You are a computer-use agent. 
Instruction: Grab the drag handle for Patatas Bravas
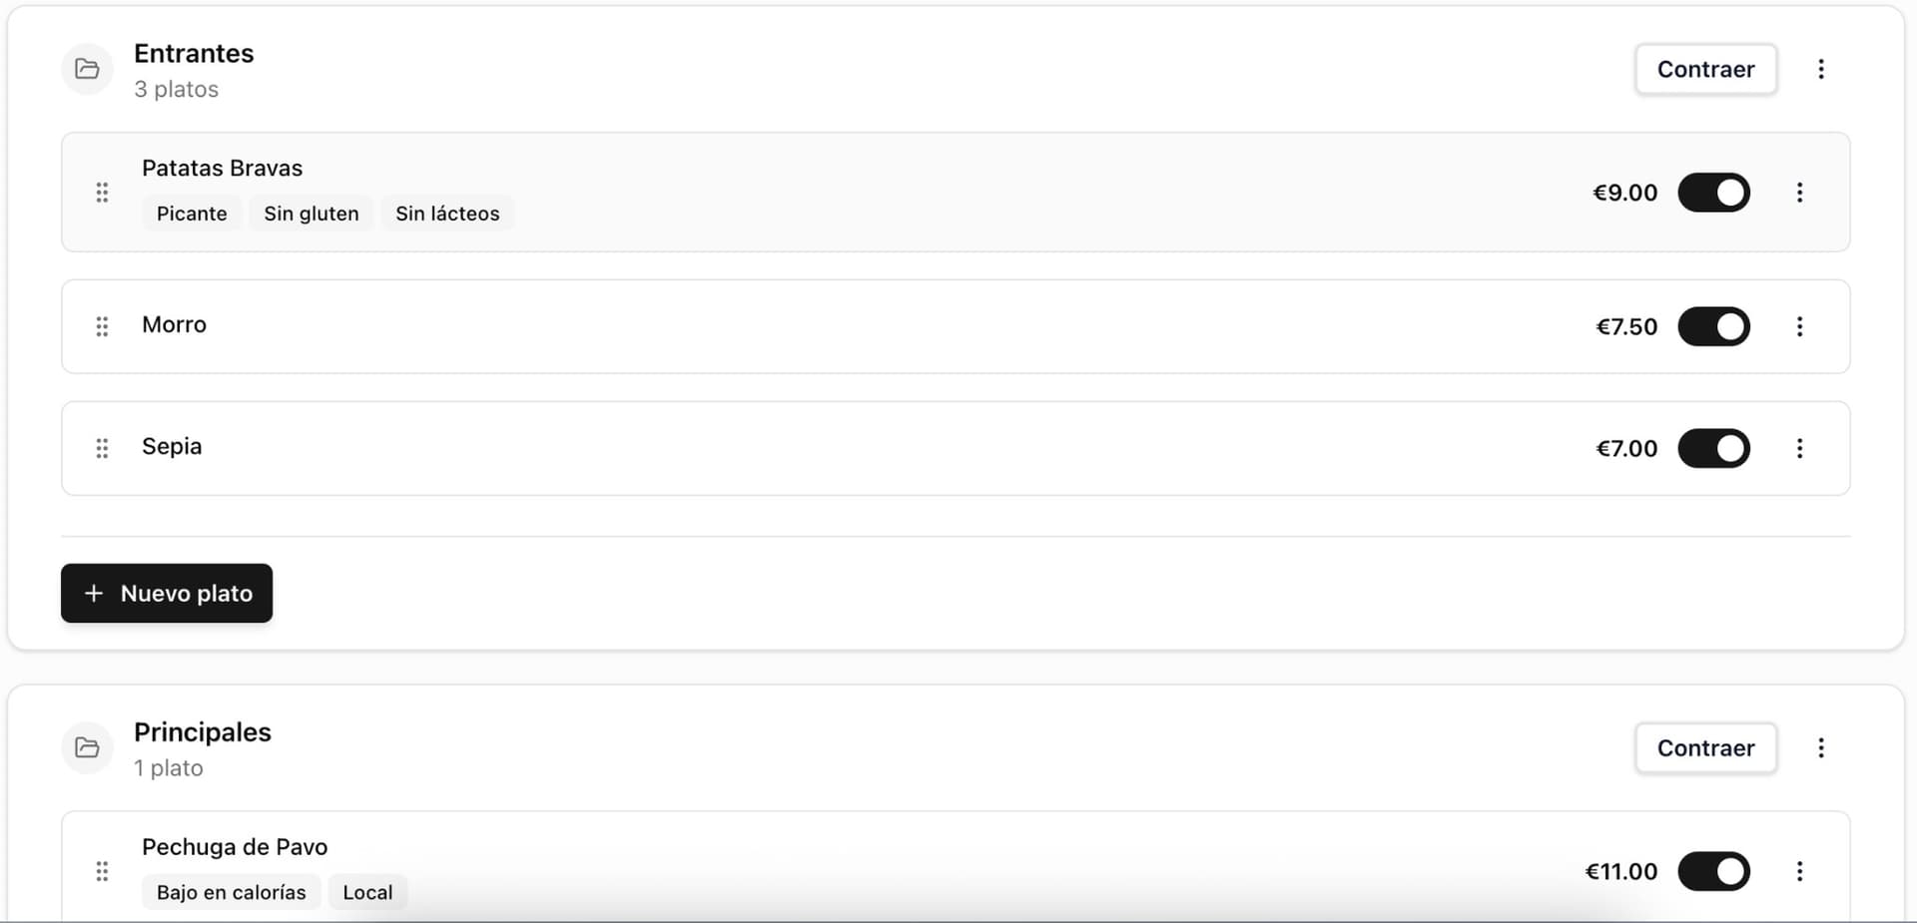pyautogui.click(x=102, y=193)
